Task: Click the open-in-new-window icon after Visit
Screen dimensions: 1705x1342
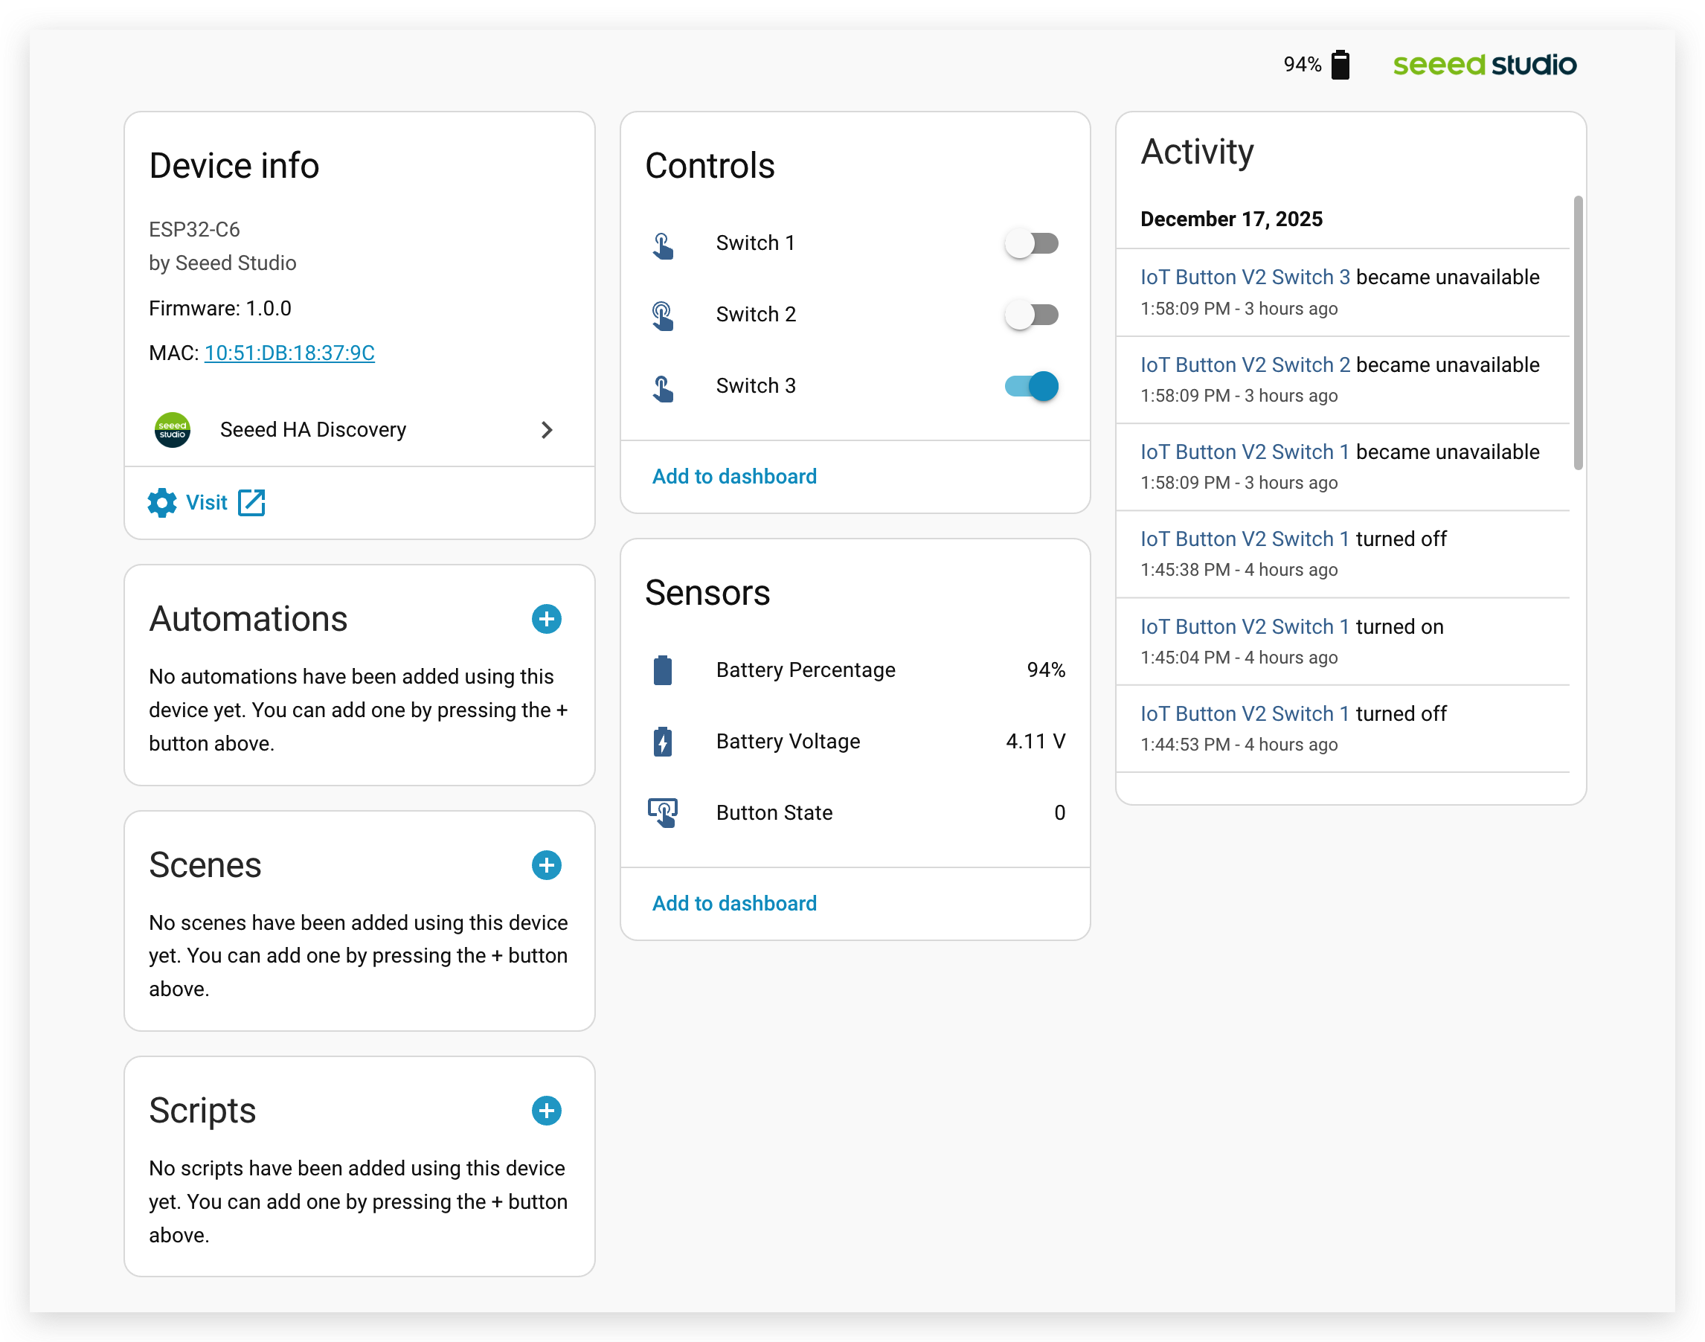Action: point(251,503)
